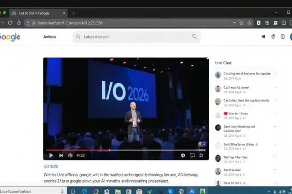Viewport: 292px width, 194px height.
Task: Click Windows taskbar search box
Action: point(33,191)
